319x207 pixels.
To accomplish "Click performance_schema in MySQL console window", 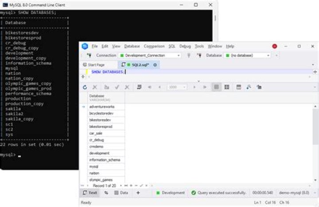I will (x=28, y=94).
